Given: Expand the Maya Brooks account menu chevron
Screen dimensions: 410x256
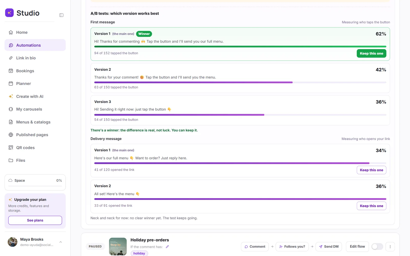Looking at the screenshot, I should (x=61, y=242).
